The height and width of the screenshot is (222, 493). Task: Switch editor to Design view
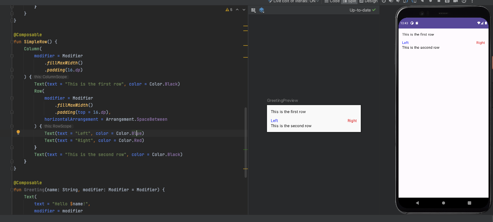click(x=368, y=1)
